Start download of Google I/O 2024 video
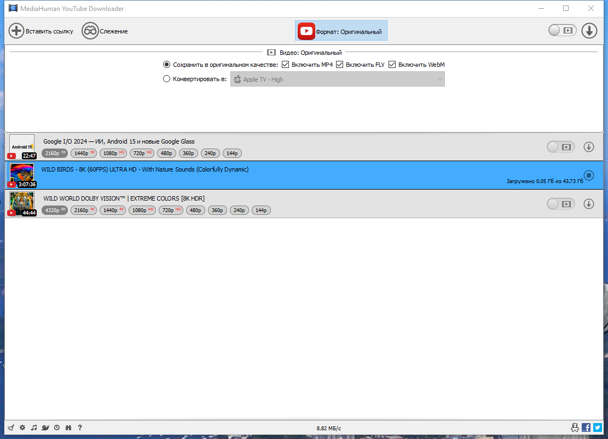 tap(589, 147)
